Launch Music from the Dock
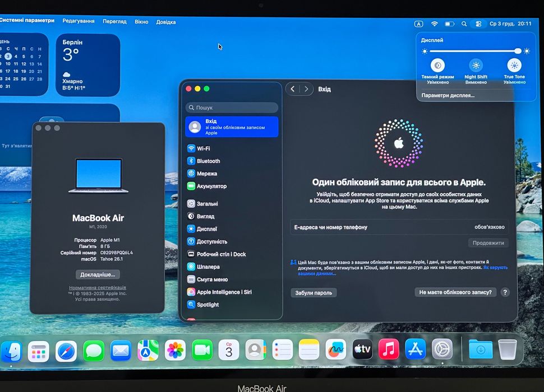544x392 pixels. pos(389,349)
